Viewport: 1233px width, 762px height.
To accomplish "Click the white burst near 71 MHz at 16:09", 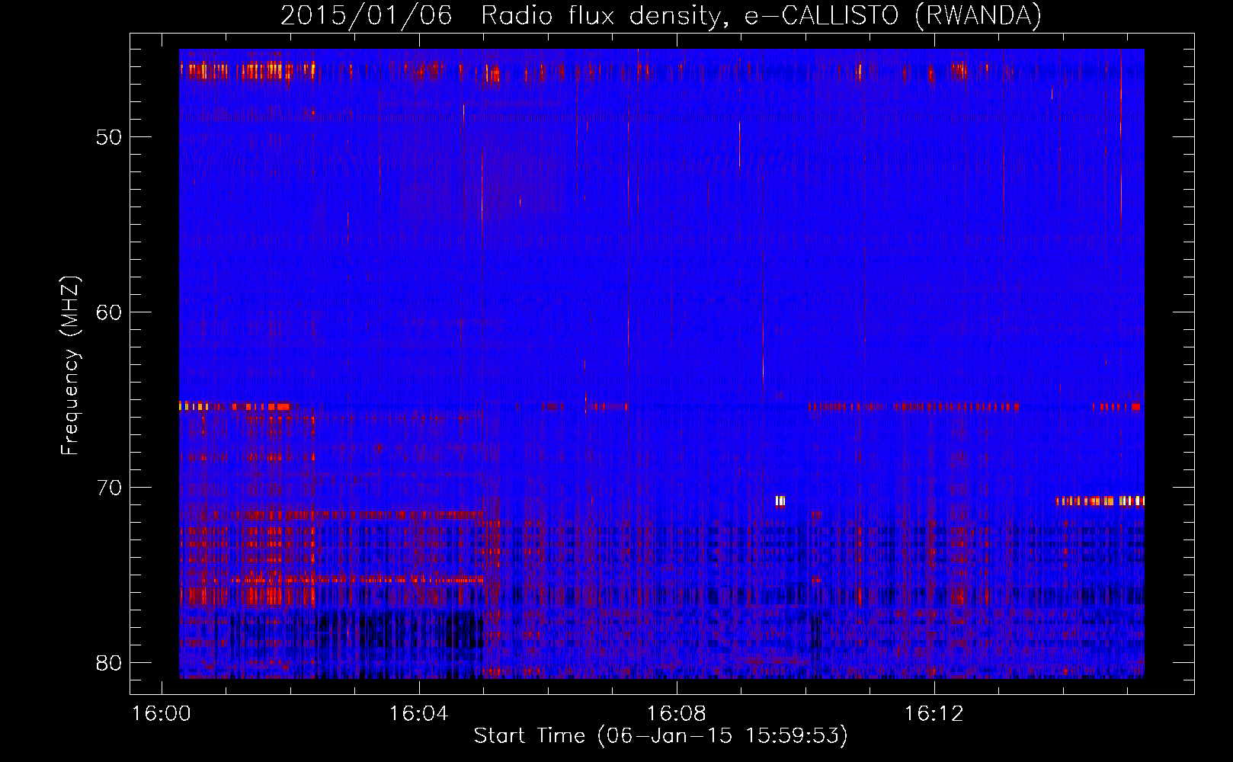I will point(780,501).
